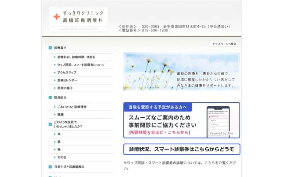
Task: Select 喉 symptom category
Action: tap(59, 150)
